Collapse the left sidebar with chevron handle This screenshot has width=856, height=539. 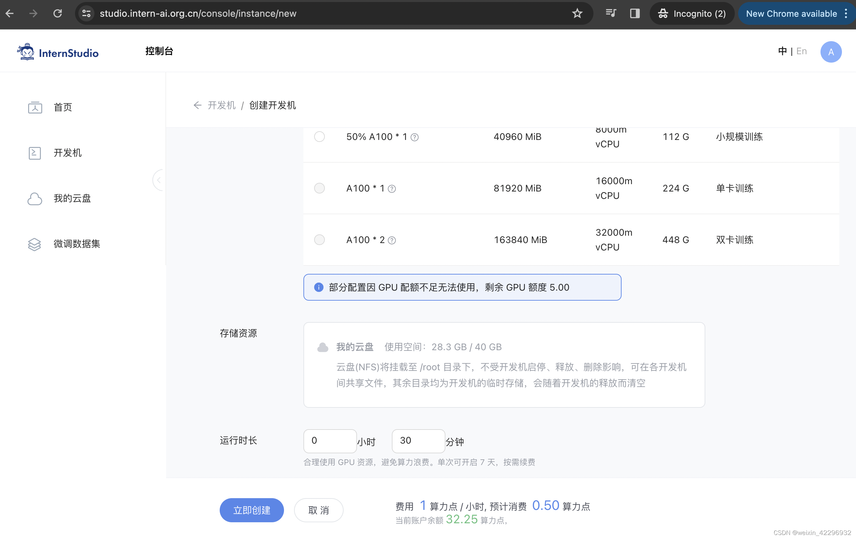(158, 180)
